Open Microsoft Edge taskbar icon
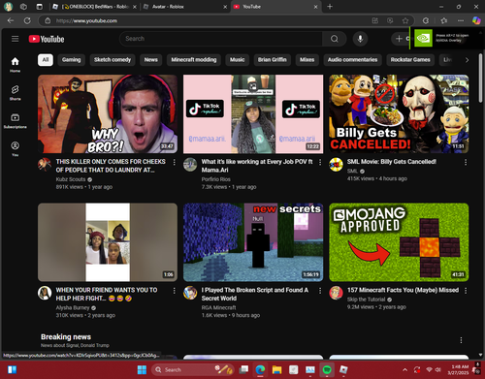485x379 pixels. coord(260,369)
